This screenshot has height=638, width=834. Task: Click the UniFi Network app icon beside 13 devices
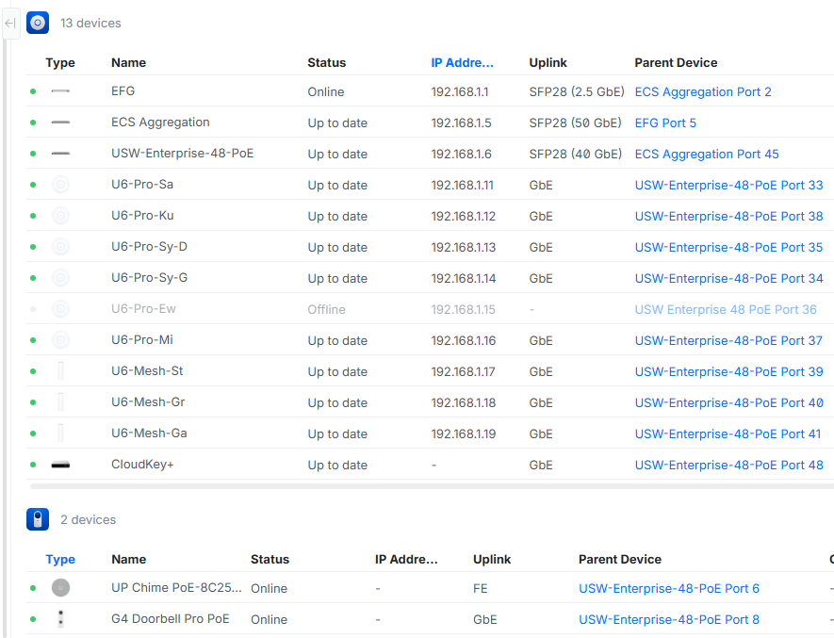[x=38, y=23]
